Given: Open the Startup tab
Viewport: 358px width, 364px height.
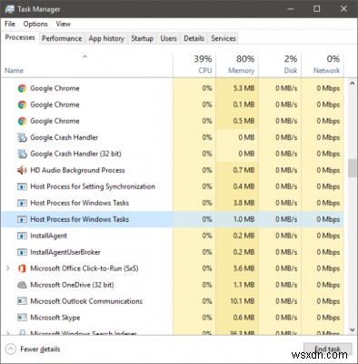Looking at the screenshot, I should point(142,38).
